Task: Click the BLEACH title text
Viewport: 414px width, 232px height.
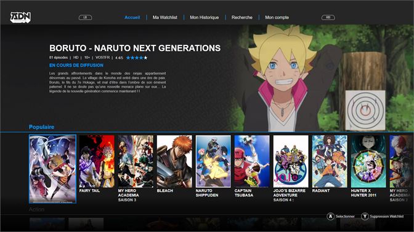Action: pos(165,191)
